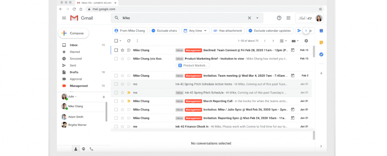Select the Product Marketing Brief email checkbox
Screen dimensions: 387x156
coord(116,58)
